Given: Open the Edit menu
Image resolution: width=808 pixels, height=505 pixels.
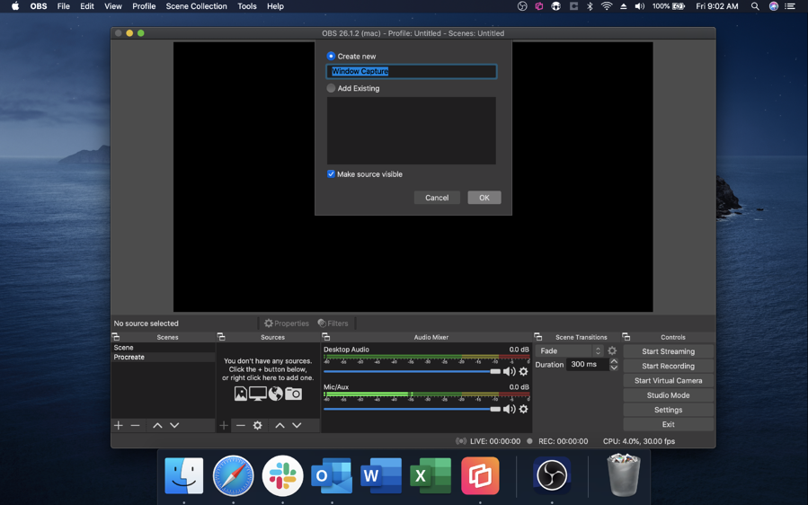Looking at the screenshot, I should pos(87,6).
